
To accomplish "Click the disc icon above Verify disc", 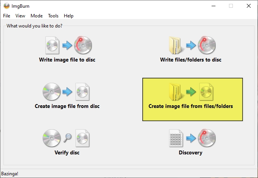I will click(51, 138).
